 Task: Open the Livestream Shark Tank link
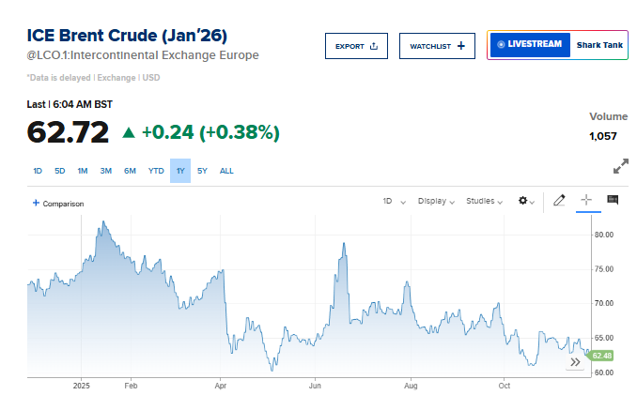pos(557,45)
